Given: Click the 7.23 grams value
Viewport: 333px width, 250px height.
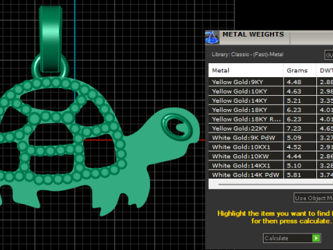Looking at the screenshot, I should point(294,128).
